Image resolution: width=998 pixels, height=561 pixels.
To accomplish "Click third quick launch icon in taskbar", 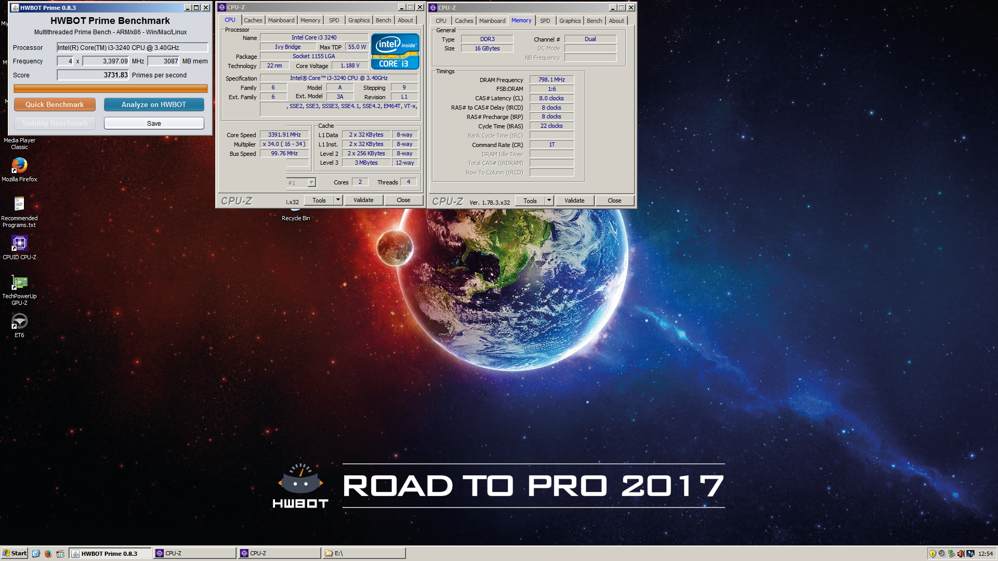I will coord(60,553).
